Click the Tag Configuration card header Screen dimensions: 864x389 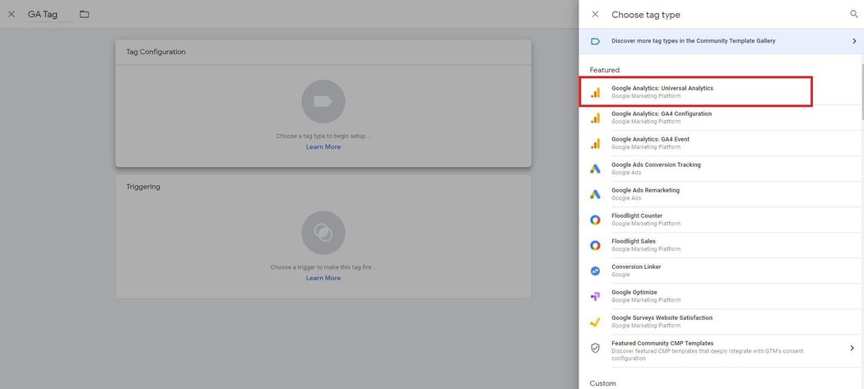pos(323,53)
